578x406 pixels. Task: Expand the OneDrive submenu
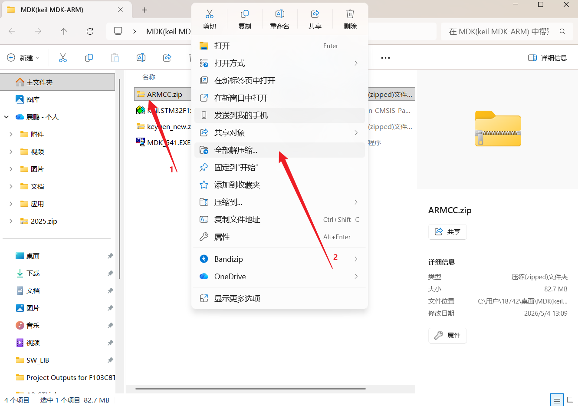click(x=279, y=277)
